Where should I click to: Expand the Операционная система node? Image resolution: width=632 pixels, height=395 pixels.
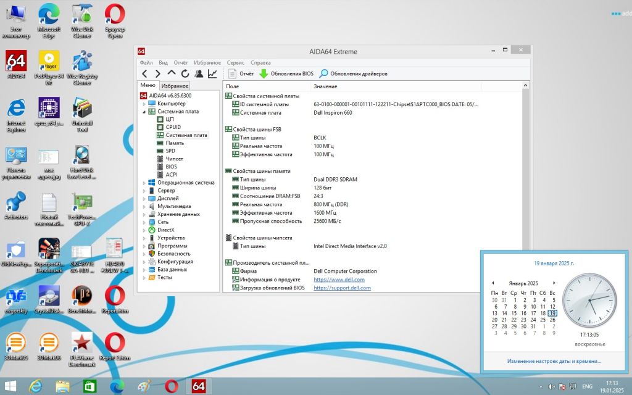pos(144,183)
